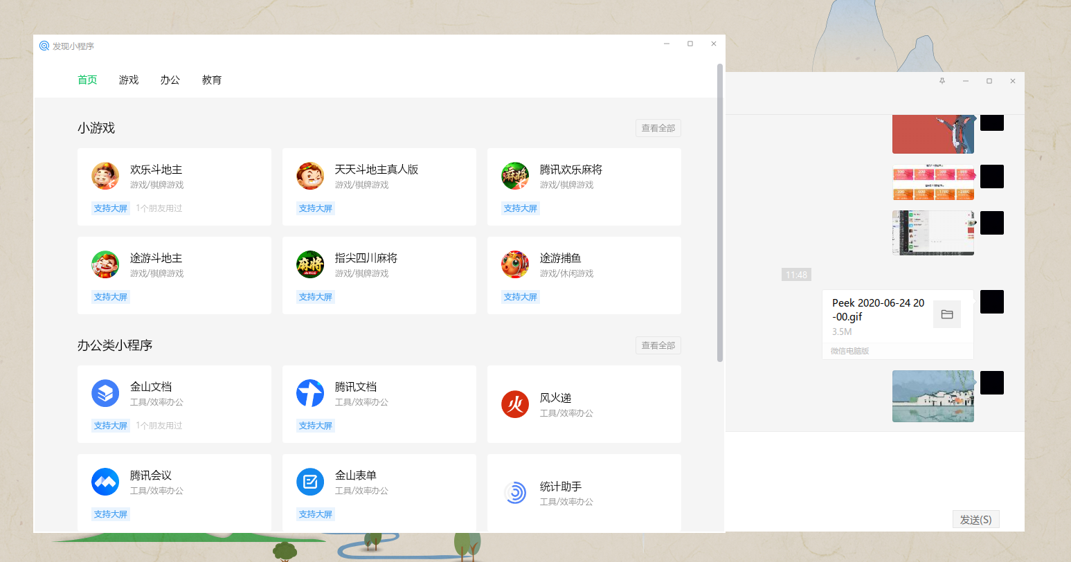This screenshot has height=562, width=1071.
Task: Click 发送(S) send button in chat
Action: (x=976, y=519)
